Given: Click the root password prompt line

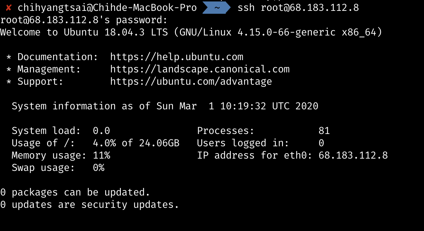Looking at the screenshot, I should coord(84,20).
